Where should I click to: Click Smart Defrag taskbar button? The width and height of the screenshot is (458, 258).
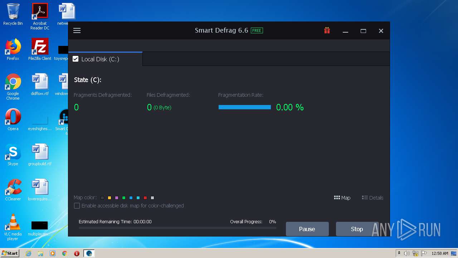pyautogui.click(x=89, y=253)
